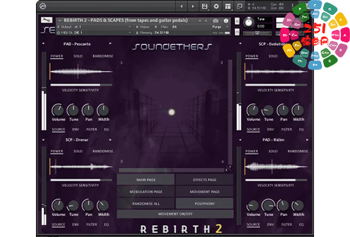Toggle POWER on PAD - Pescante layer
The height and width of the screenshot is (237, 350).
click(x=57, y=56)
